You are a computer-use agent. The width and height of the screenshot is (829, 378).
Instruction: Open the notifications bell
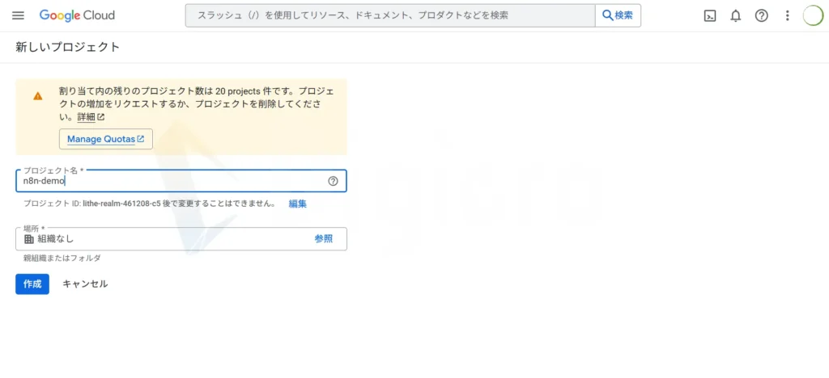pos(735,16)
